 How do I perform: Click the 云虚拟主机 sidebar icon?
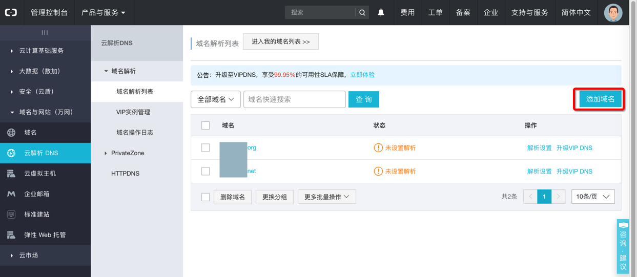click(x=11, y=174)
